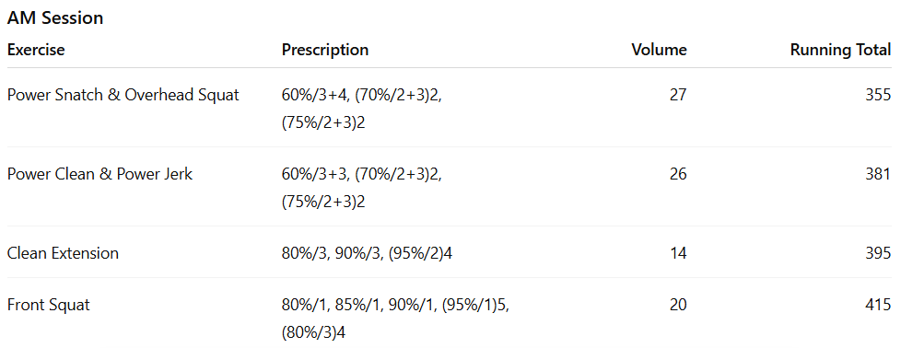Select the Clean Extension exercise cell

63,253
